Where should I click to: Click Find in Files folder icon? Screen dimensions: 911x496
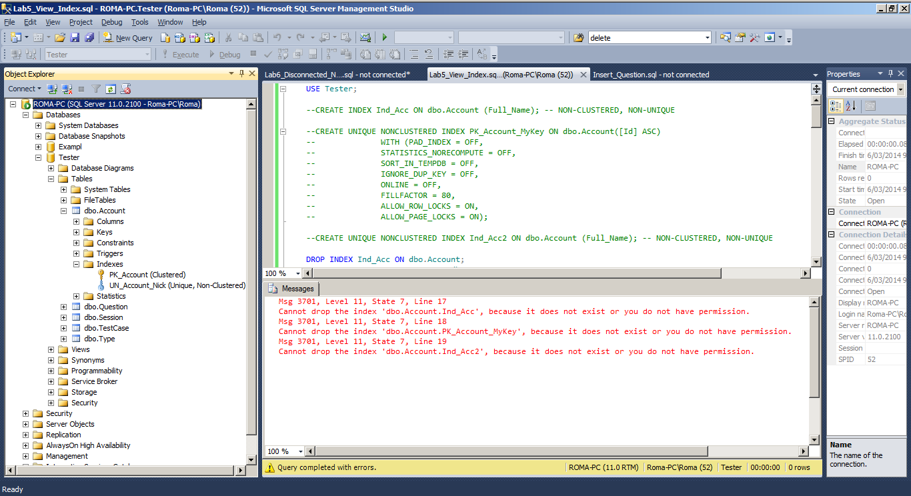(579, 38)
